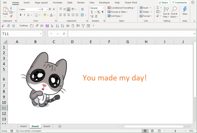
Task: Click Accessibility: Investigate in status bar
Action: [29, 131]
